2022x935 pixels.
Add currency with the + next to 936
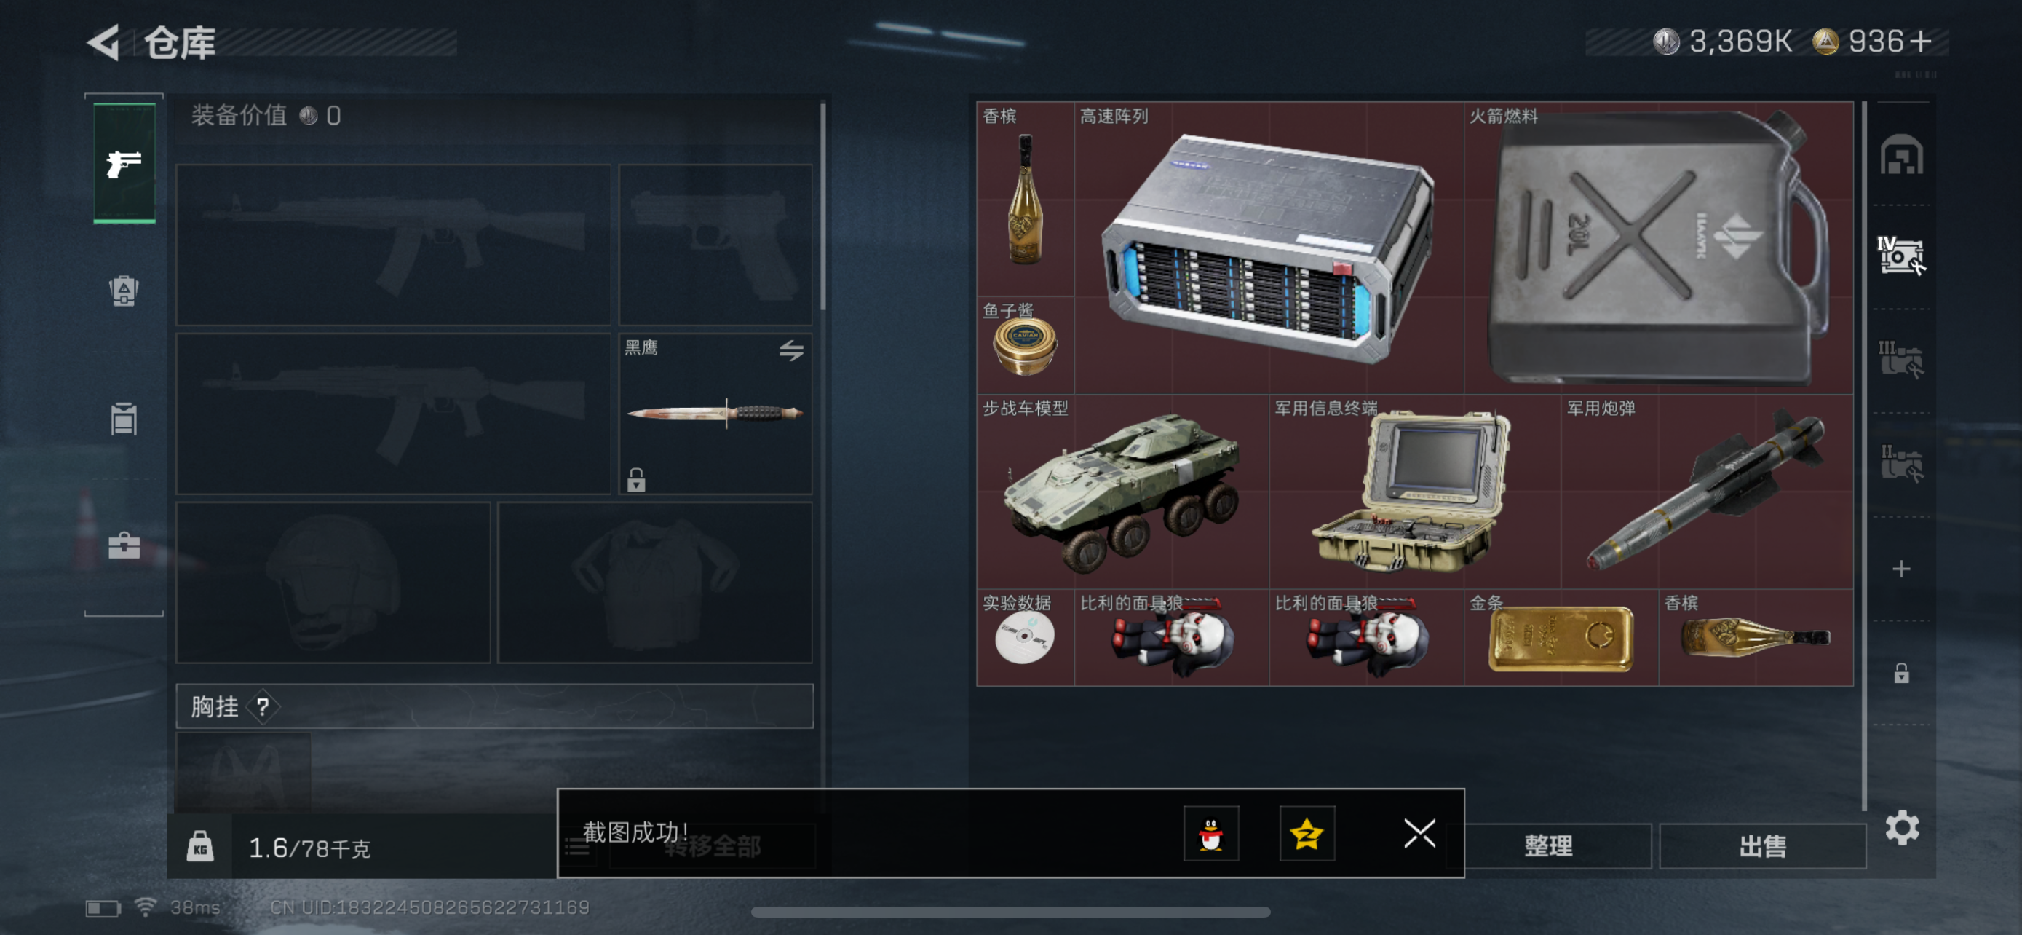click(x=1922, y=42)
